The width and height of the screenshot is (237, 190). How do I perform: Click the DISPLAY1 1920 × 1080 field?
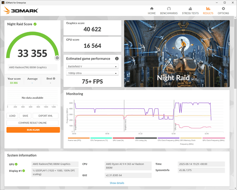(x=55, y=173)
